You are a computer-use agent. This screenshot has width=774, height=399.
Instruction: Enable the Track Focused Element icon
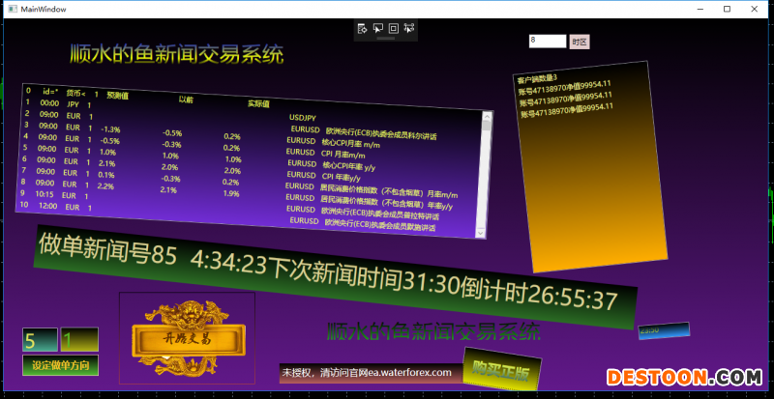click(x=408, y=29)
